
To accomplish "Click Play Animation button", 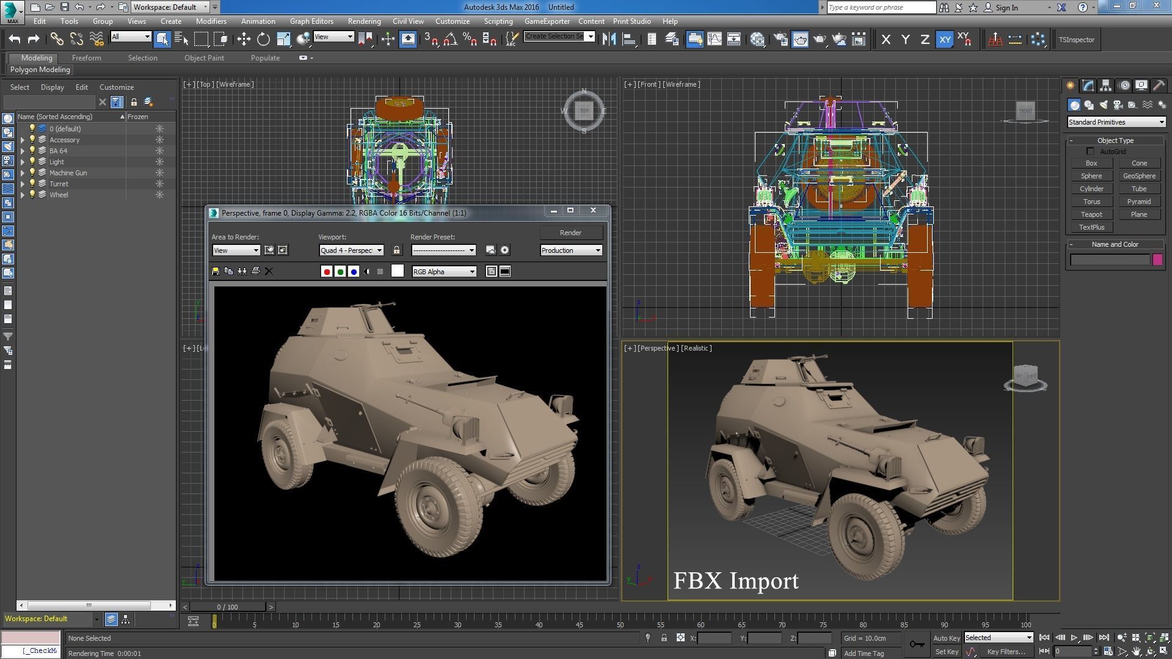I will coord(1074,638).
